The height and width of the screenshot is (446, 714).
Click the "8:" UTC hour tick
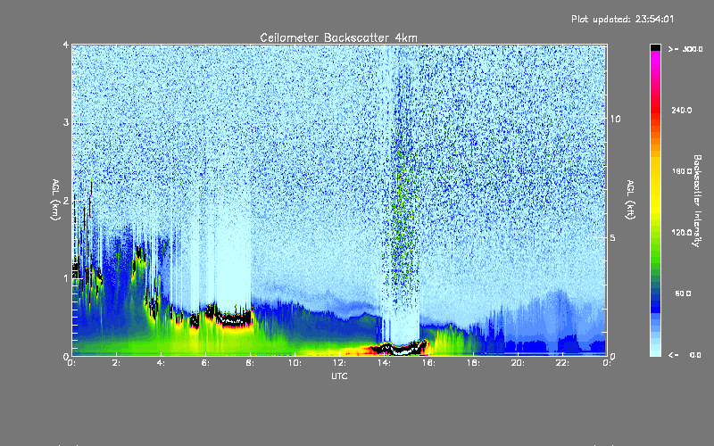pyautogui.click(x=251, y=363)
